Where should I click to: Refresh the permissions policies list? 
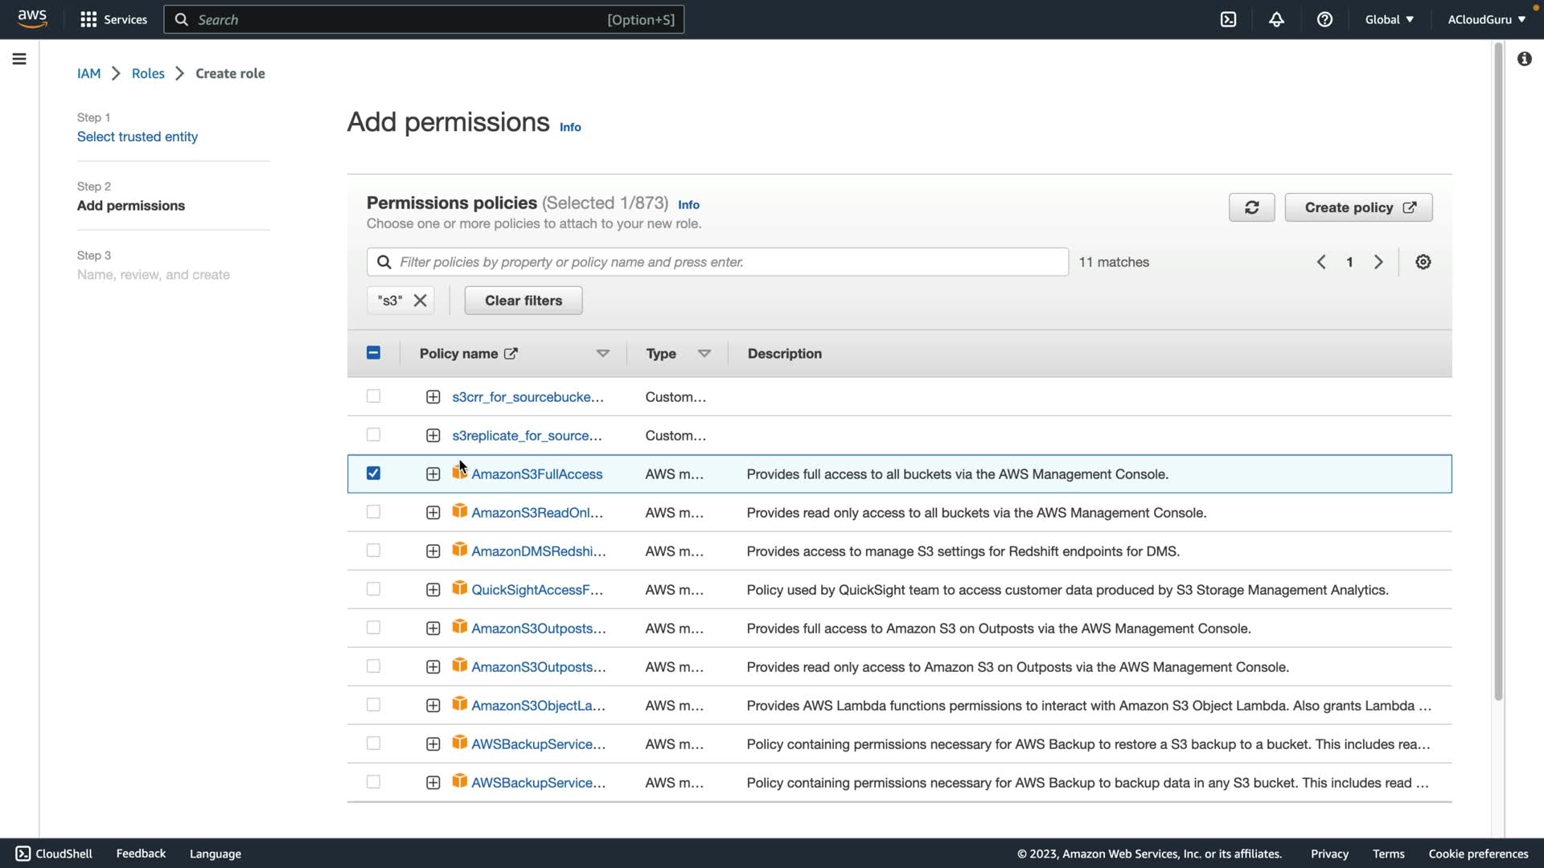1251,207
